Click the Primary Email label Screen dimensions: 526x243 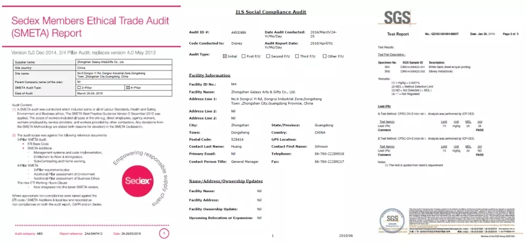tap(203, 154)
